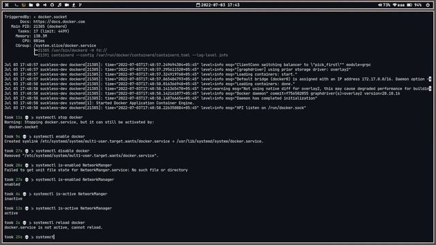Click 'Started Docker Application Container Engine' log line
The height and width of the screenshot is (245, 436).
99,103
